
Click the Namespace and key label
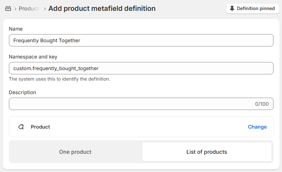coord(33,57)
